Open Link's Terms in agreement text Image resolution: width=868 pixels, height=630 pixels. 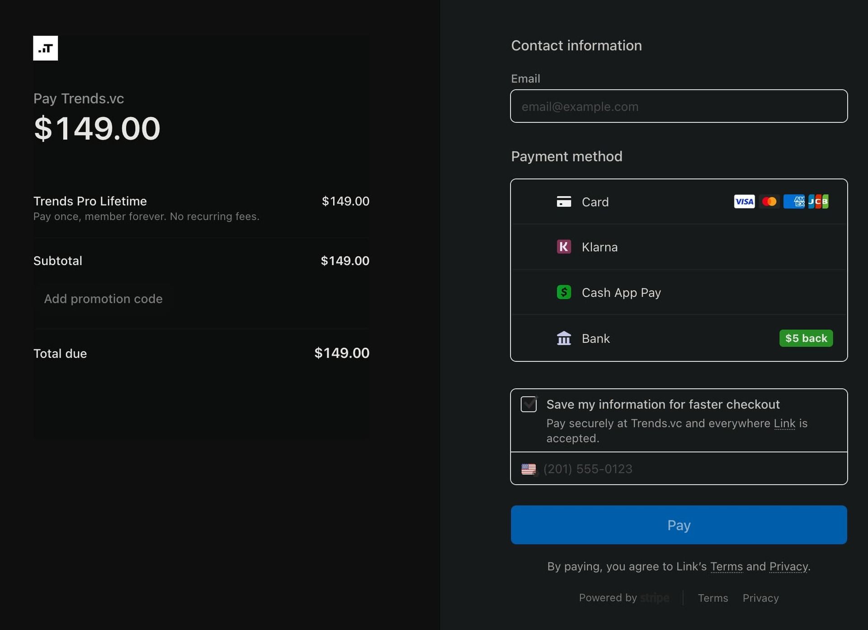(x=726, y=566)
